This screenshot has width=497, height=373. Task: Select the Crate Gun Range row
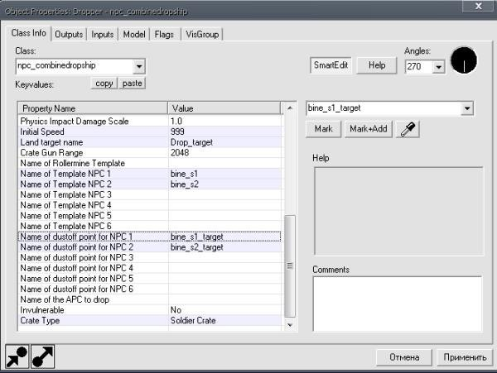(150, 153)
